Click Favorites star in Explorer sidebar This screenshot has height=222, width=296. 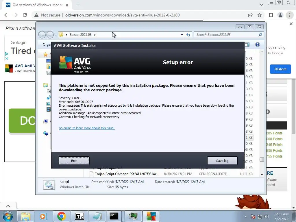(45, 55)
